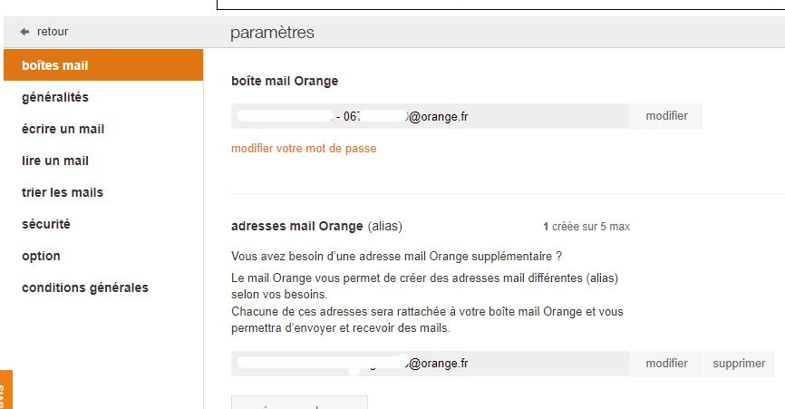
Task: Click modifier votre mot de passe link
Action: point(304,148)
